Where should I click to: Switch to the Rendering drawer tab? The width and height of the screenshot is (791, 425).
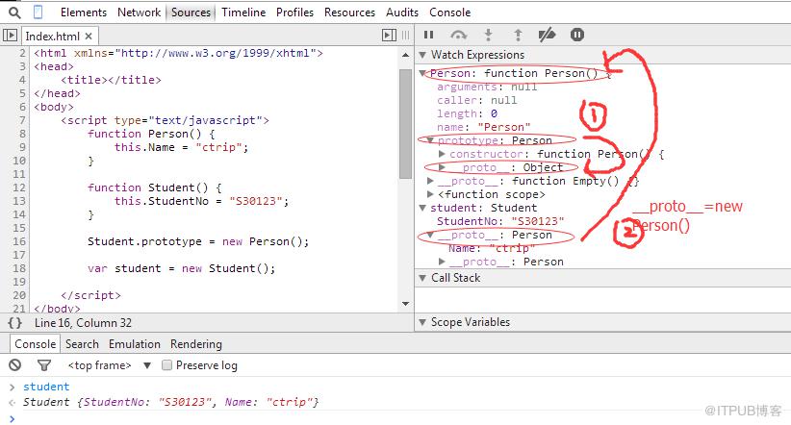(195, 344)
